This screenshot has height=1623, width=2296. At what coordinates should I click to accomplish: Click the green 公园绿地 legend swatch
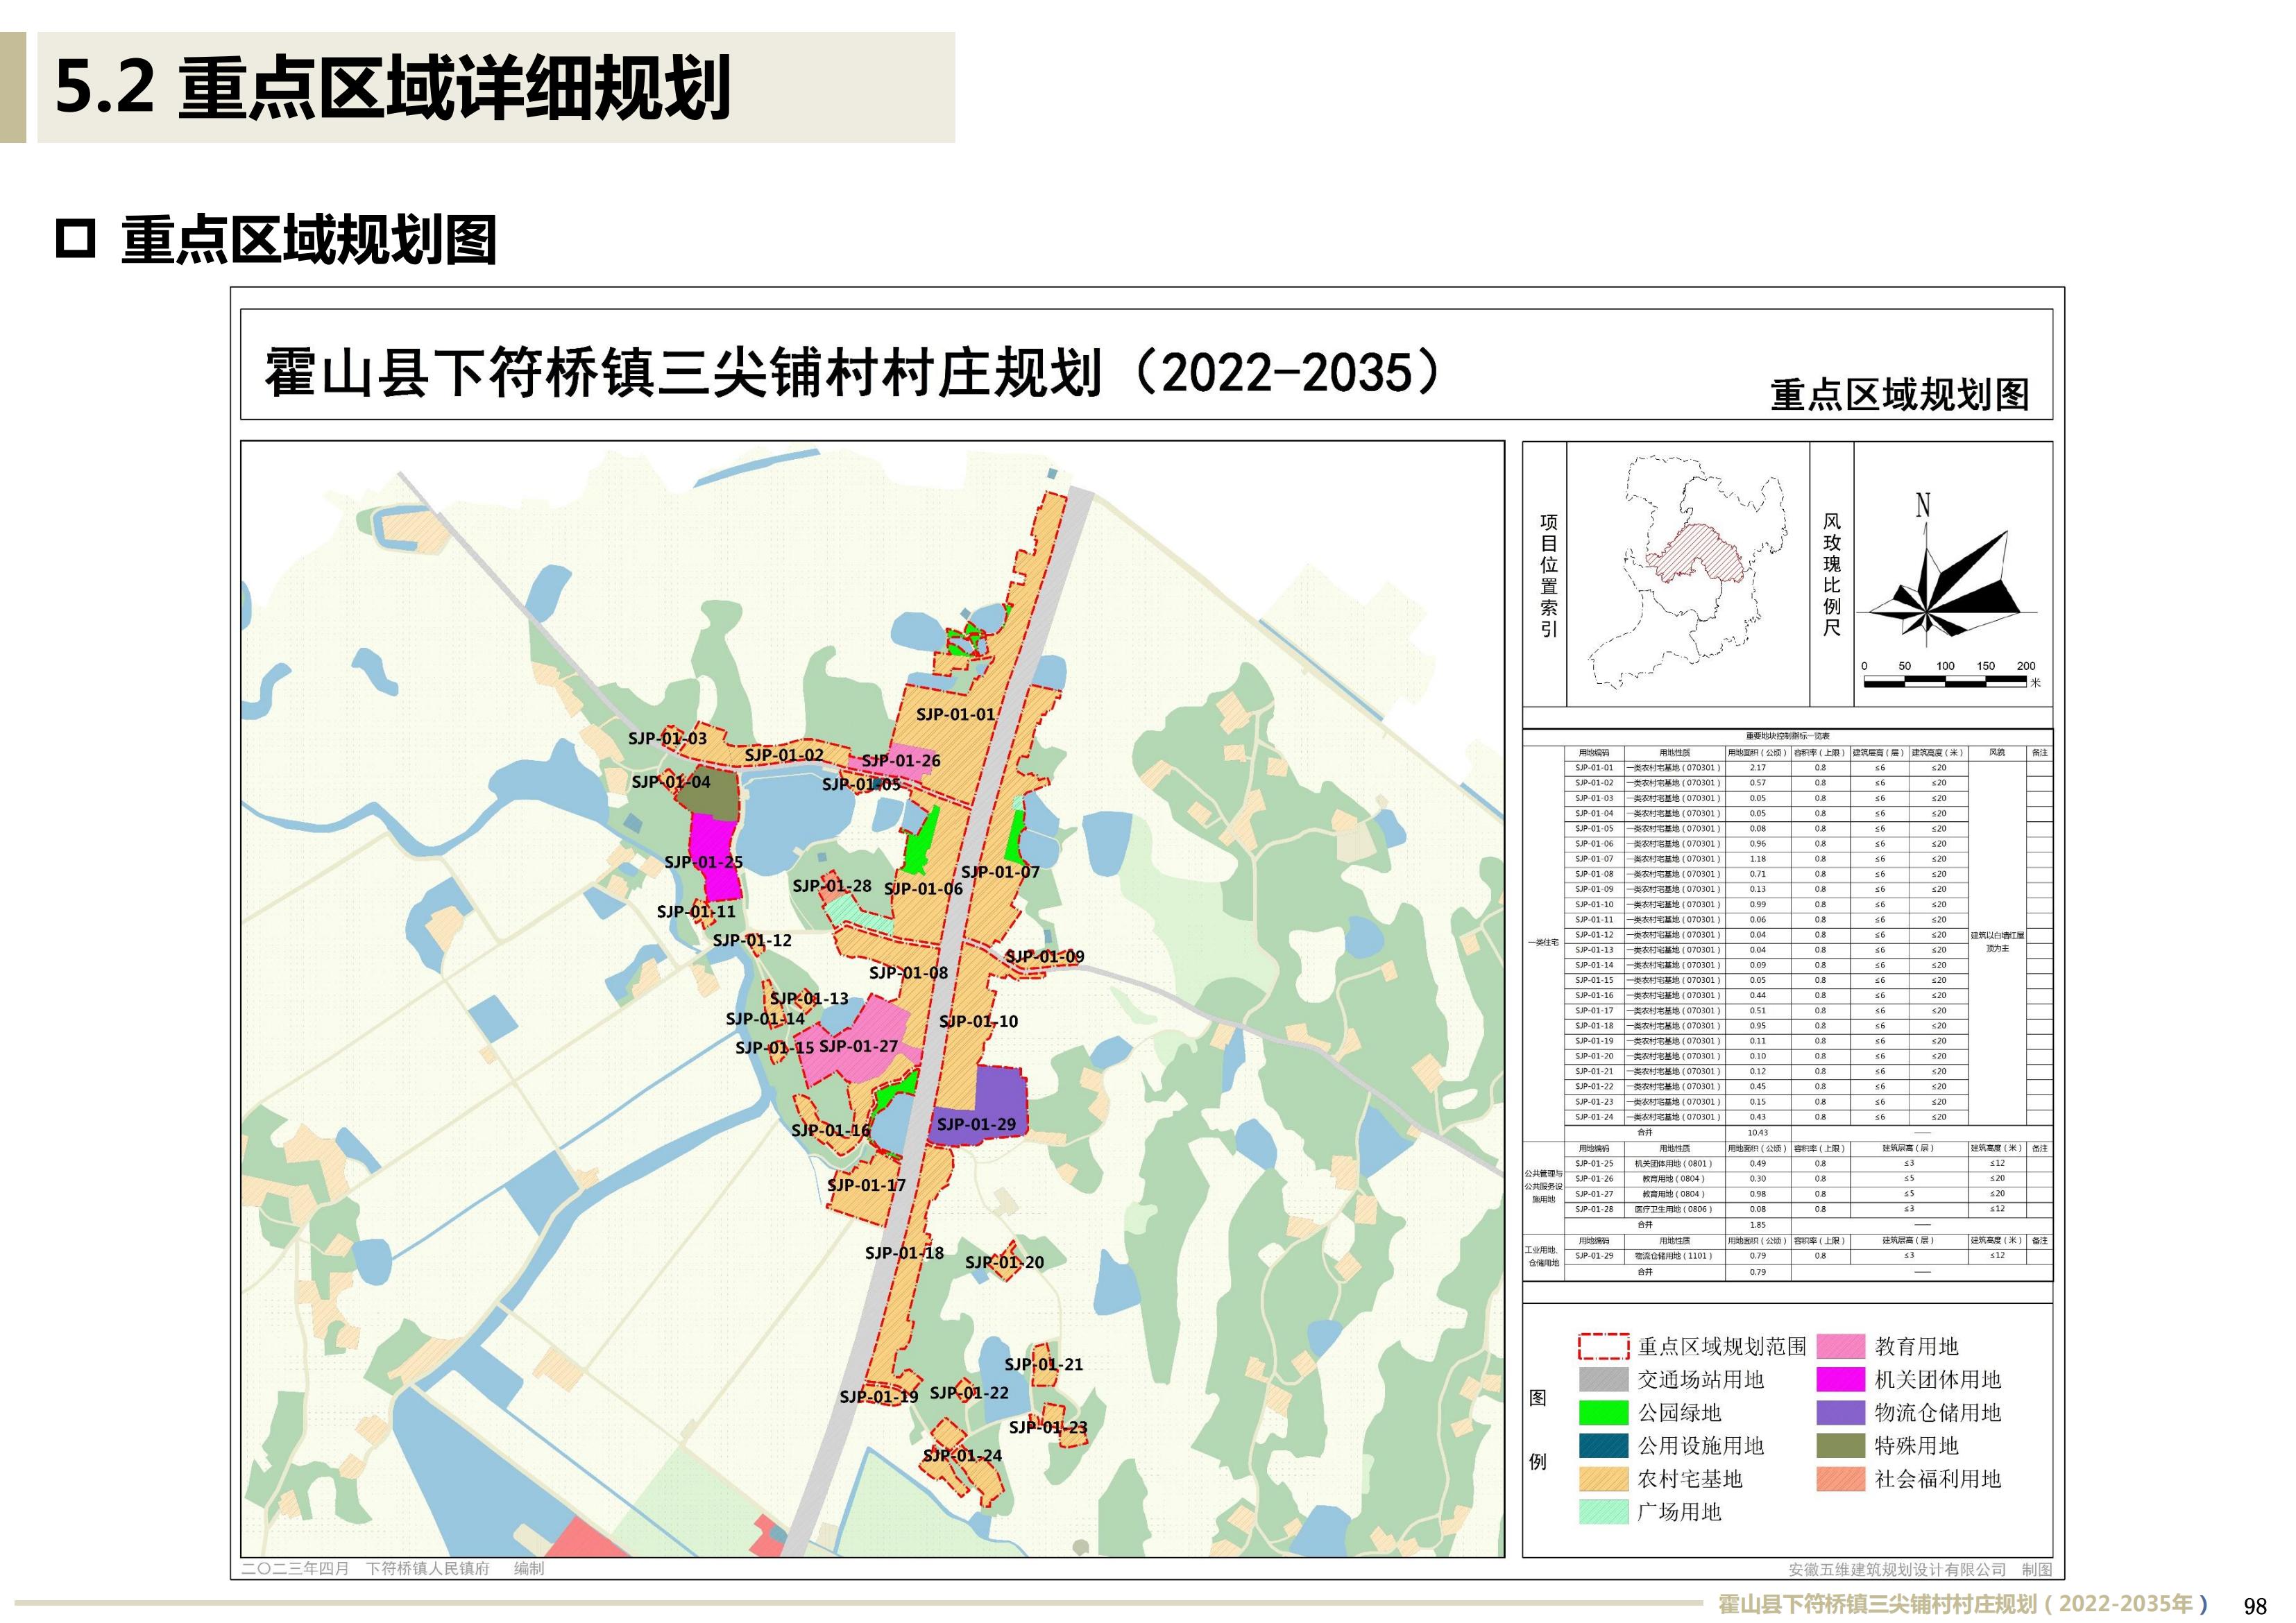1603,1412
